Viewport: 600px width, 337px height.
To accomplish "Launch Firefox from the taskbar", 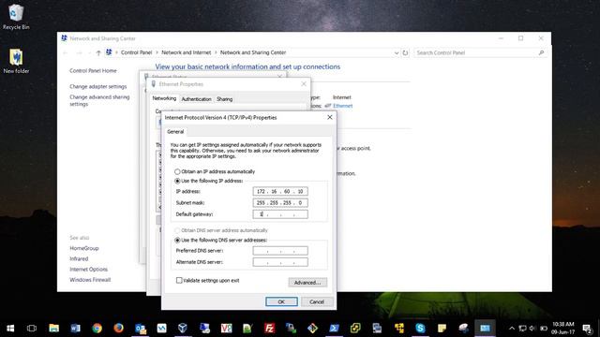I will pos(118,329).
